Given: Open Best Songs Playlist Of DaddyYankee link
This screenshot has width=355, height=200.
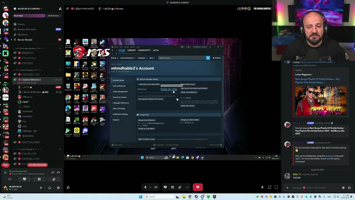Looking at the screenshot, I should (x=317, y=81).
